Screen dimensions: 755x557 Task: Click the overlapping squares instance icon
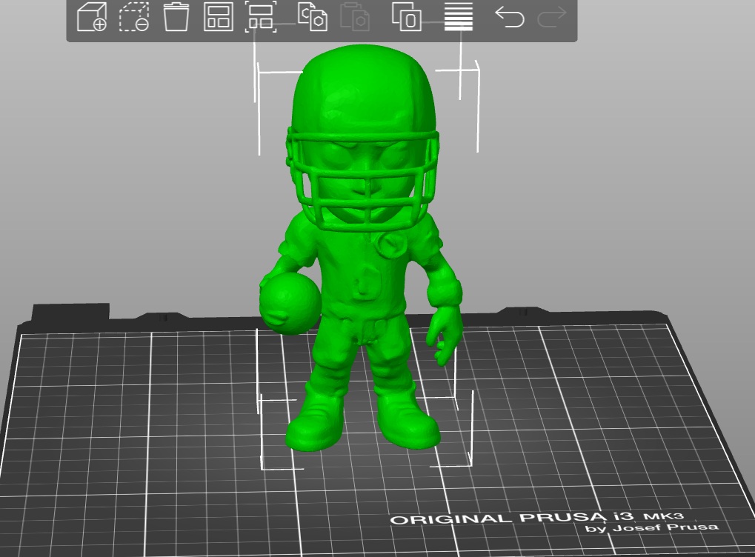point(407,17)
